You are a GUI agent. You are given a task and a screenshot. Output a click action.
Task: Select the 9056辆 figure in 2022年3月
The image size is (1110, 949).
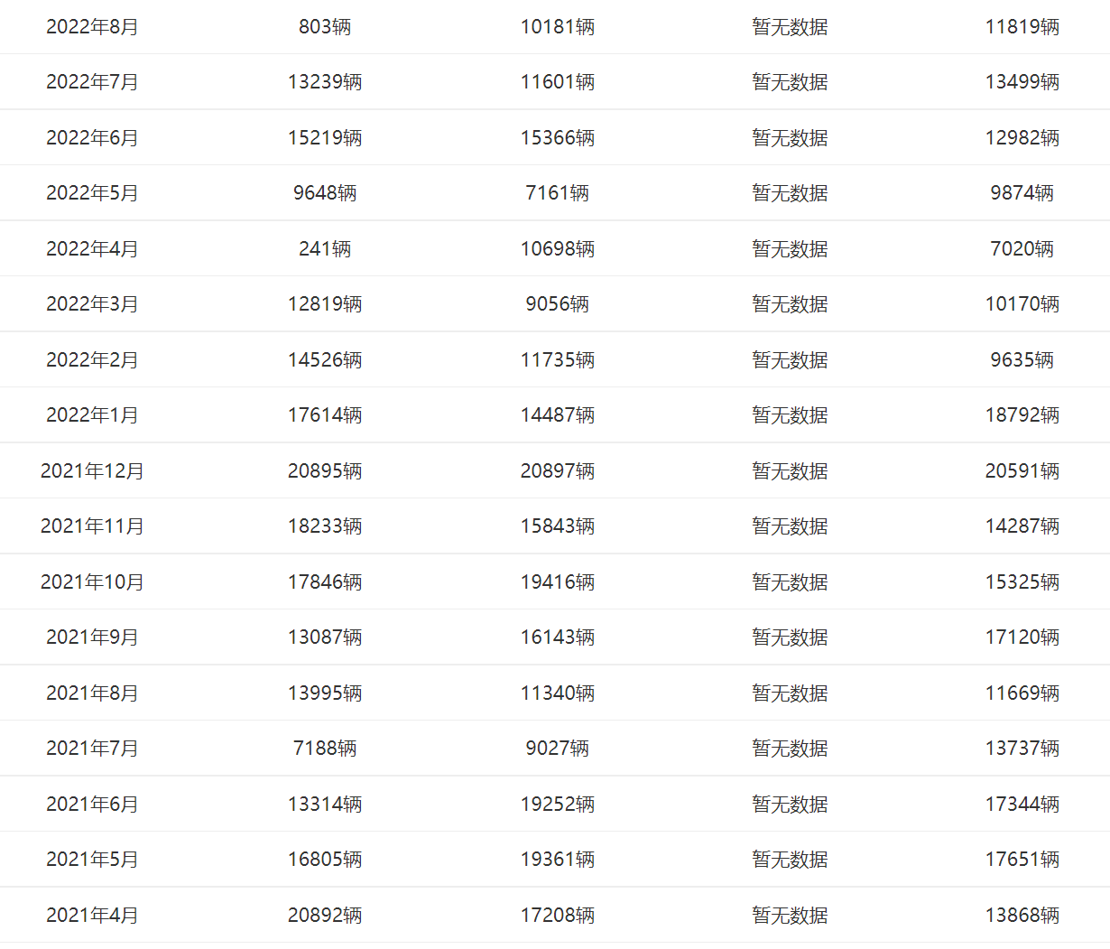point(557,304)
